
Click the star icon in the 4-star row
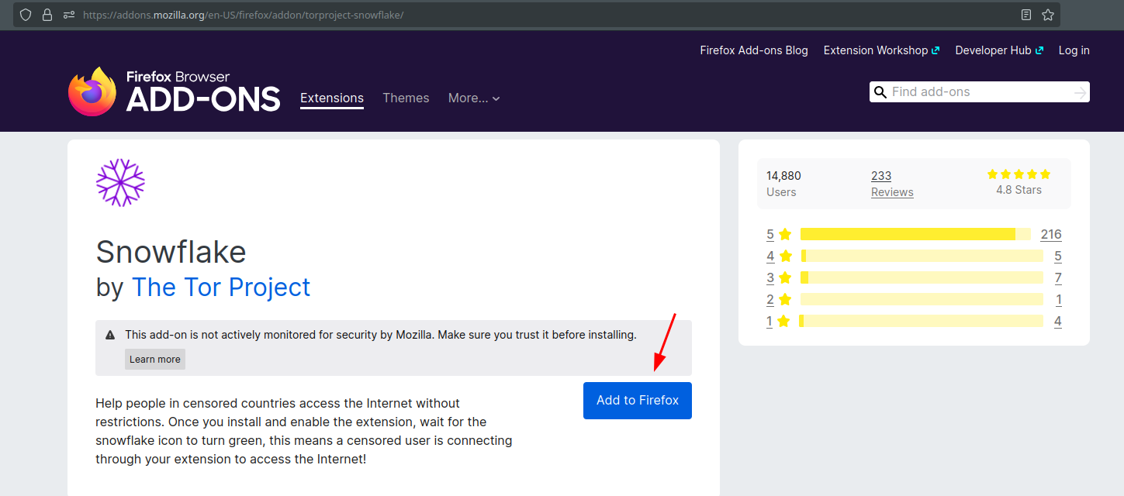point(785,256)
